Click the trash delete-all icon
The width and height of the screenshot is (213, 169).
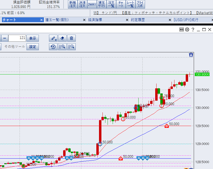coord(71,38)
